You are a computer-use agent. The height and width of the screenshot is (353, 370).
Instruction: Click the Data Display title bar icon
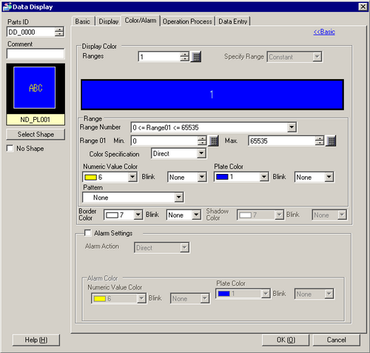(7, 7)
